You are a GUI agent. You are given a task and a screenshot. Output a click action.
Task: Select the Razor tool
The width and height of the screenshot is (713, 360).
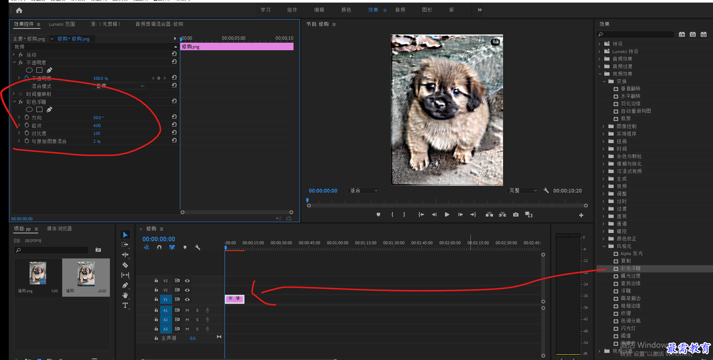point(126,265)
